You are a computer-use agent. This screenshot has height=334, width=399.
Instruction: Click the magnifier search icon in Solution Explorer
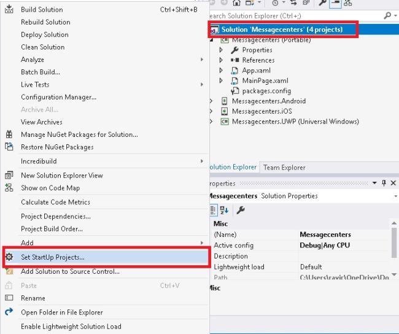[x=387, y=15]
